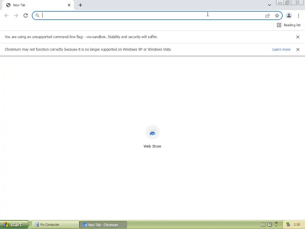The image size is (305, 229).
Task: Dismiss the Windows XP support warning
Action: (298, 49)
